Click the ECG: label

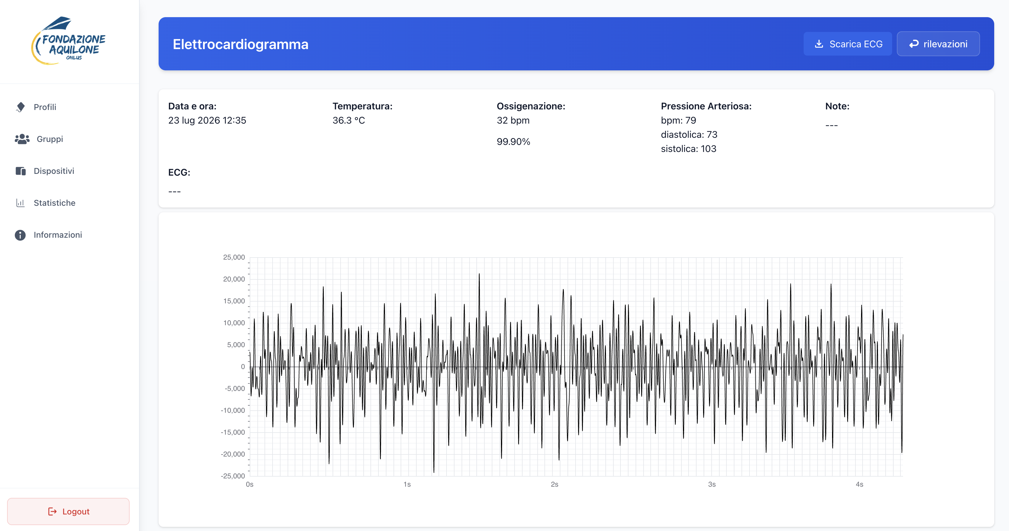[179, 173]
